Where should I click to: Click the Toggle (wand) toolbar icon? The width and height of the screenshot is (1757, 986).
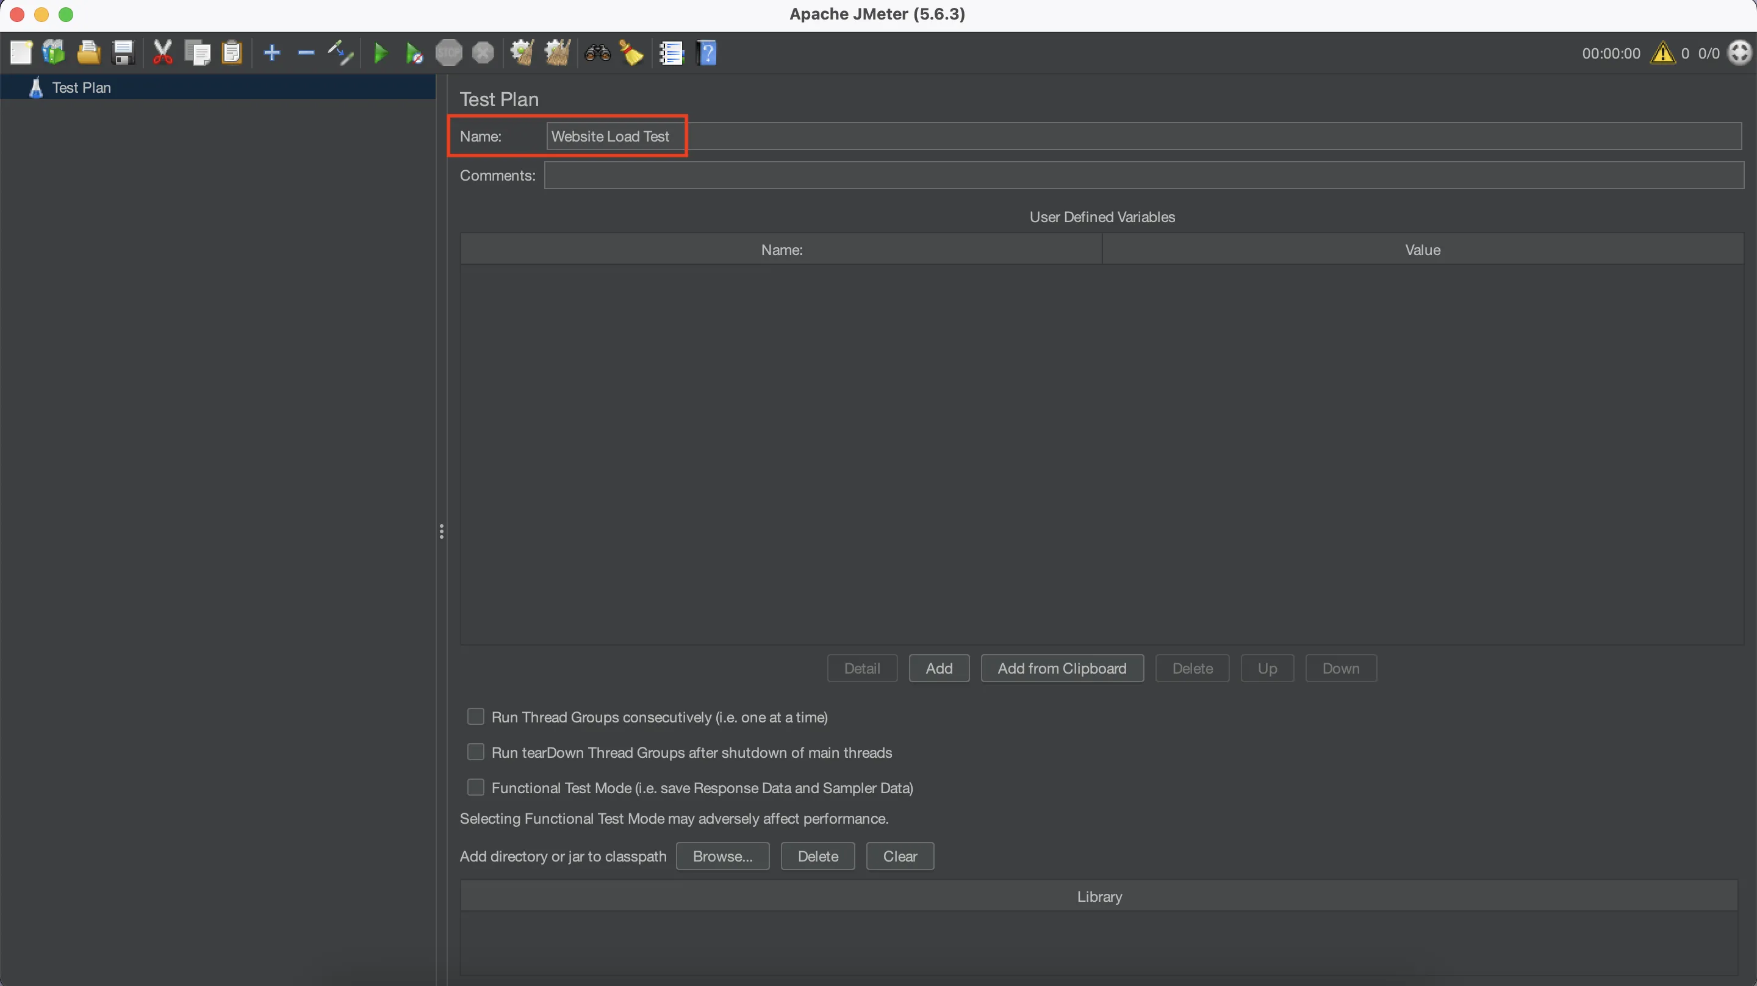point(340,52)
